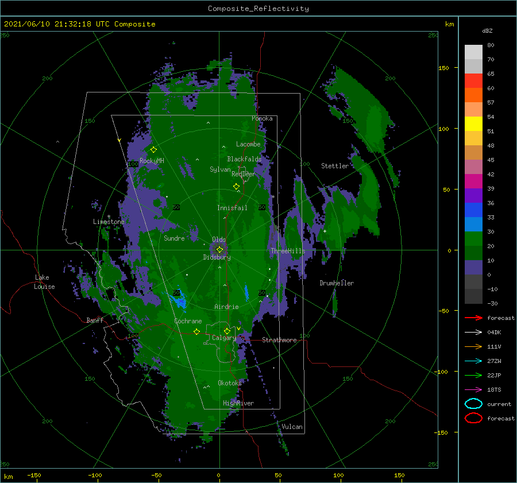The height and width of the screenshot is (483, 517).
Task: Select the bright green 20-30 dBZ swatch
Action: point(473,239)
